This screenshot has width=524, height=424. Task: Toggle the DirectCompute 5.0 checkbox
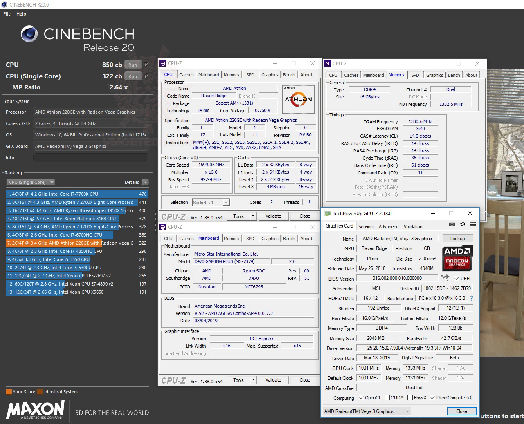point(432,397)
